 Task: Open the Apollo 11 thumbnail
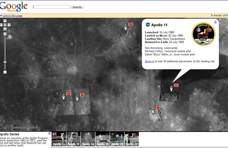(59, 139)
